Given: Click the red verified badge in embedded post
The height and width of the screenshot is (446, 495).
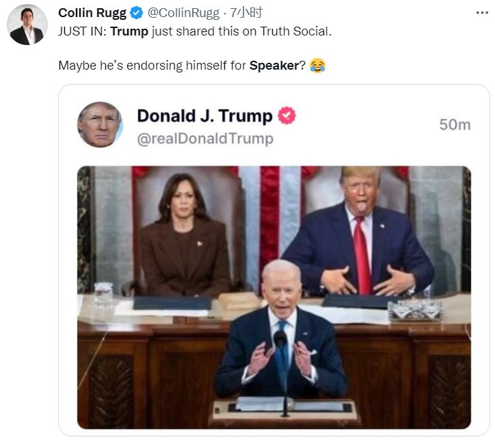Looking at the screenshot, I should [286, 116].
